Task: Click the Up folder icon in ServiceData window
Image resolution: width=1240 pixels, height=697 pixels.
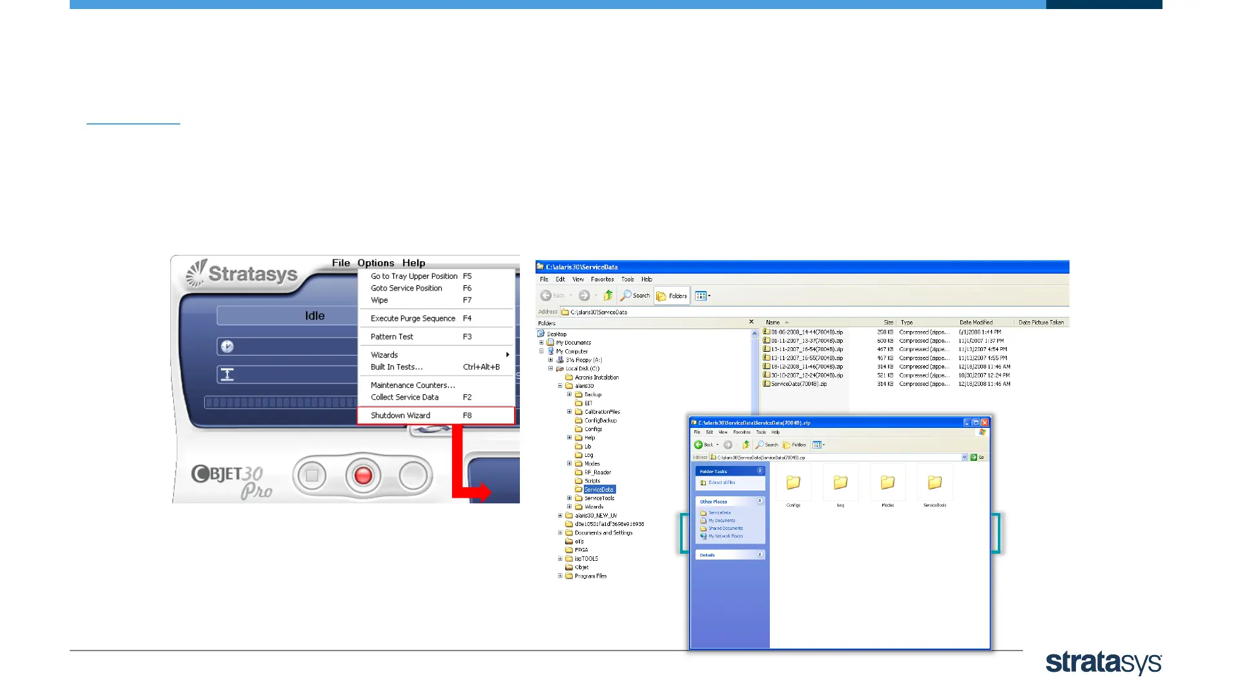Action: click(x=608, y=296)
